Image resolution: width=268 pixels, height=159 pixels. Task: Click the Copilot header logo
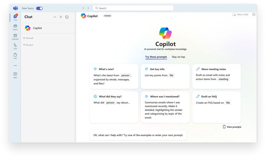pyautogui.click(x=83, y=16)
